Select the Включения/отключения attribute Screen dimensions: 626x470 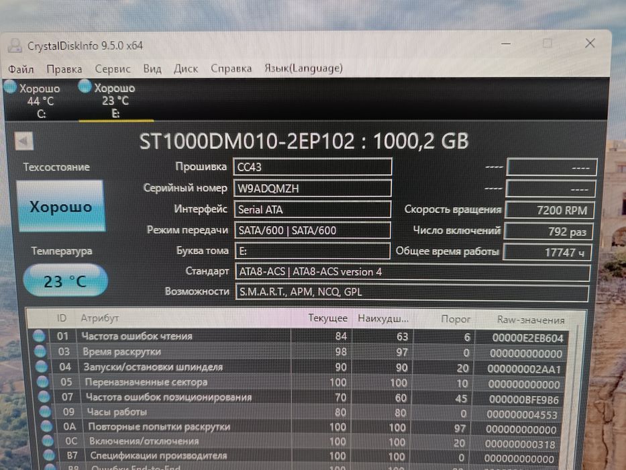[x=144, y=441]
